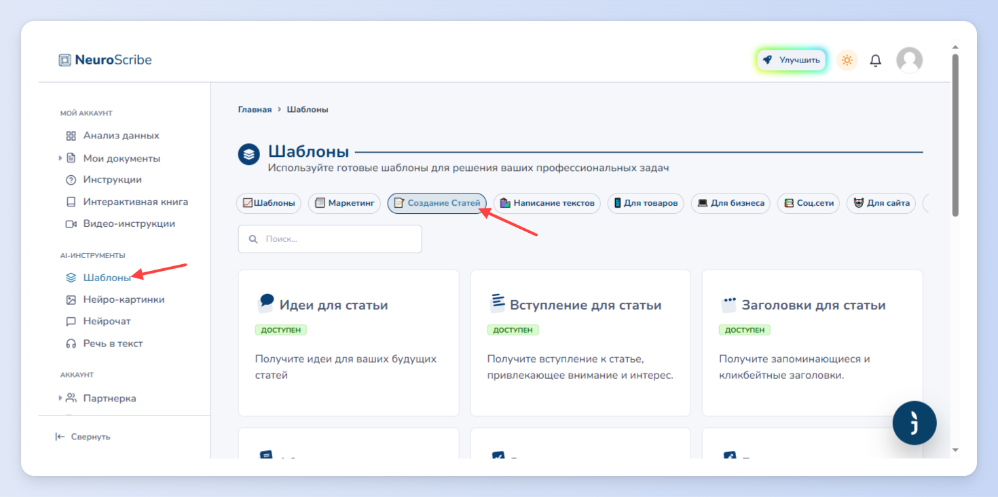Click the lines icon on Вступление для статьи
Screen dimensions: 998x497
click(498, 303)
